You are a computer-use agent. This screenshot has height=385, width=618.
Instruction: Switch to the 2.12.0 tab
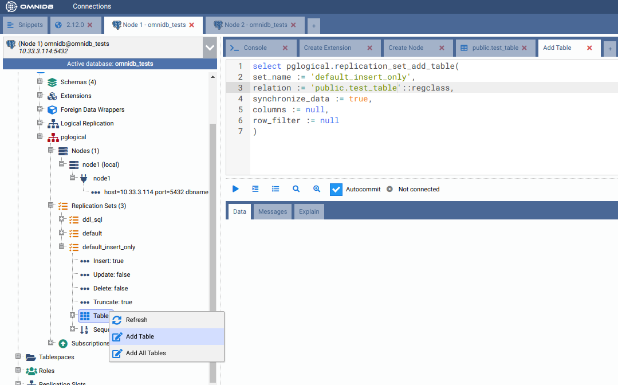75,25
